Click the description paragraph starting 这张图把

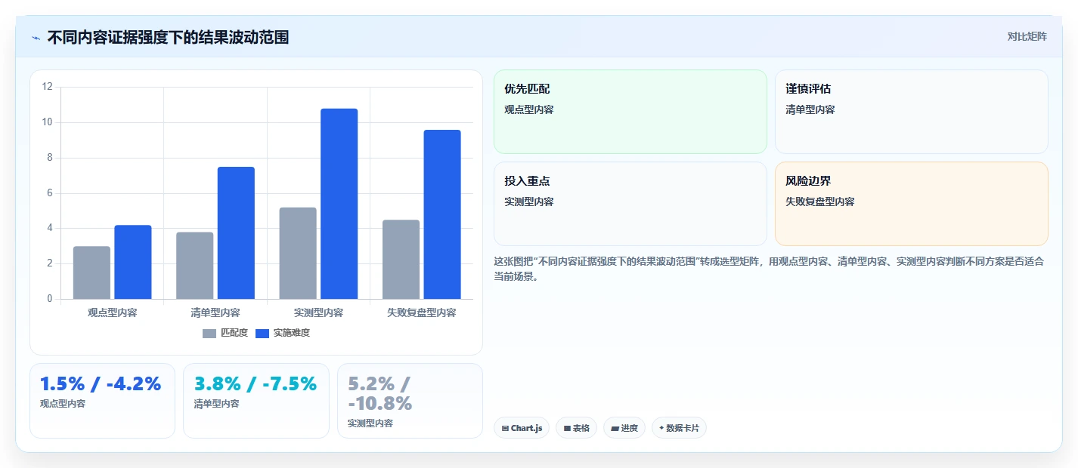coord(769,269)
